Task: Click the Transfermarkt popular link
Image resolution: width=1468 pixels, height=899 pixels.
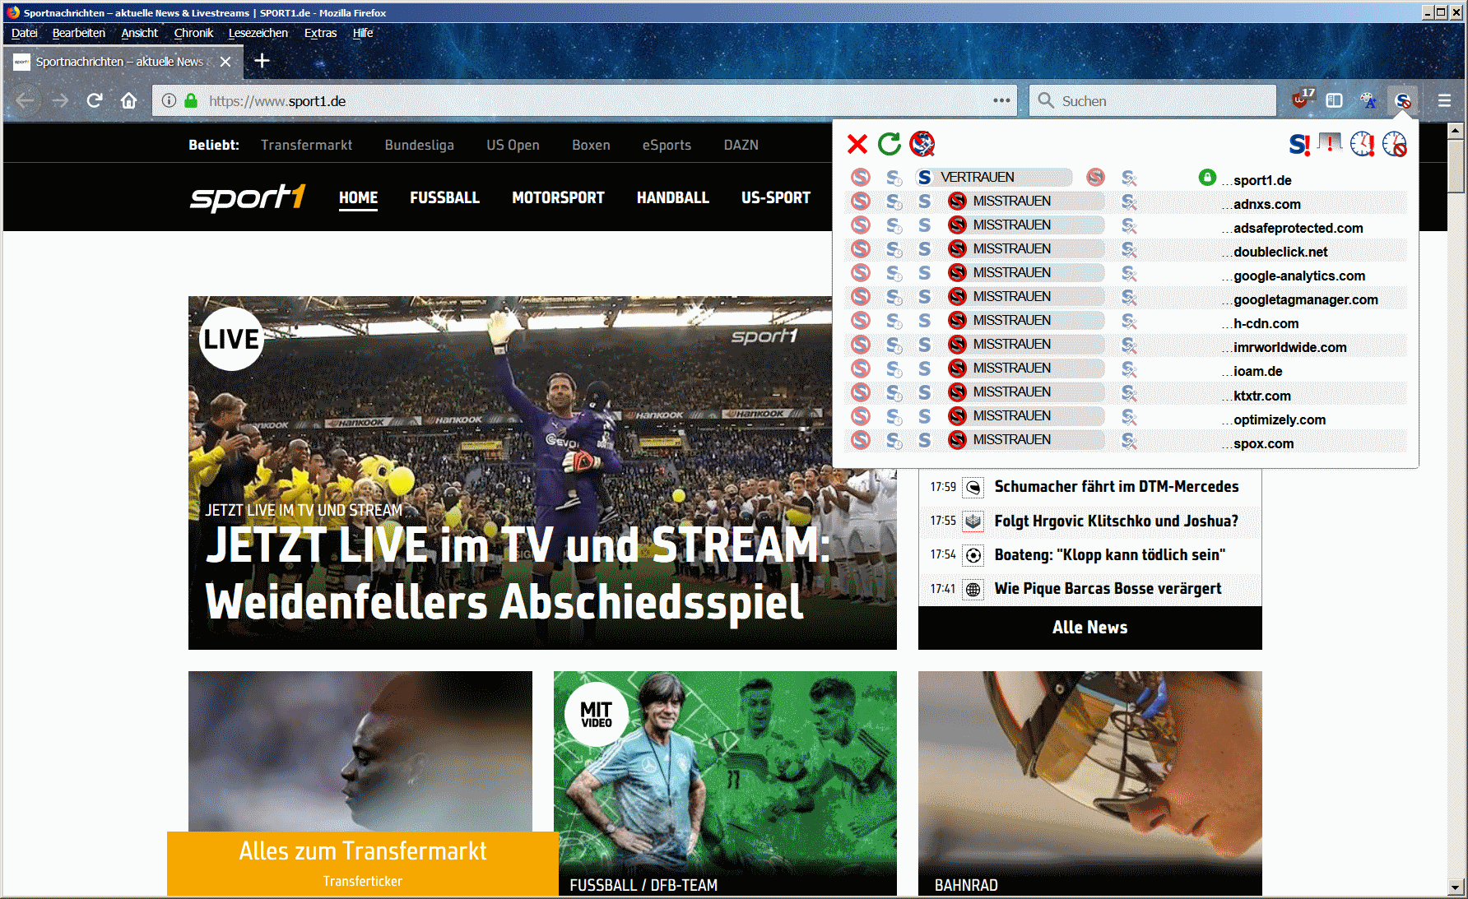Action: tap(306, 145)
